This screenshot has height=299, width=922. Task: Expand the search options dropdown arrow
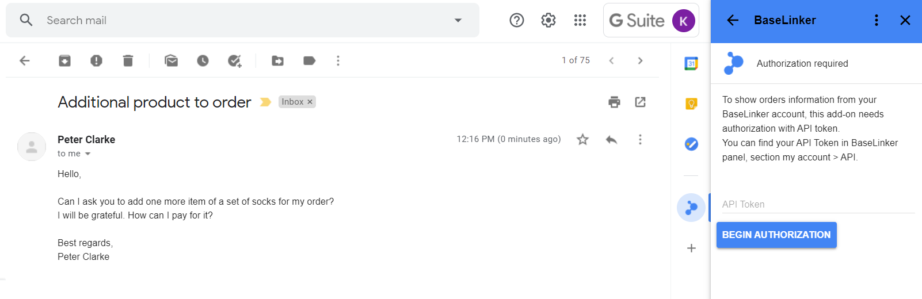point(458,20)
